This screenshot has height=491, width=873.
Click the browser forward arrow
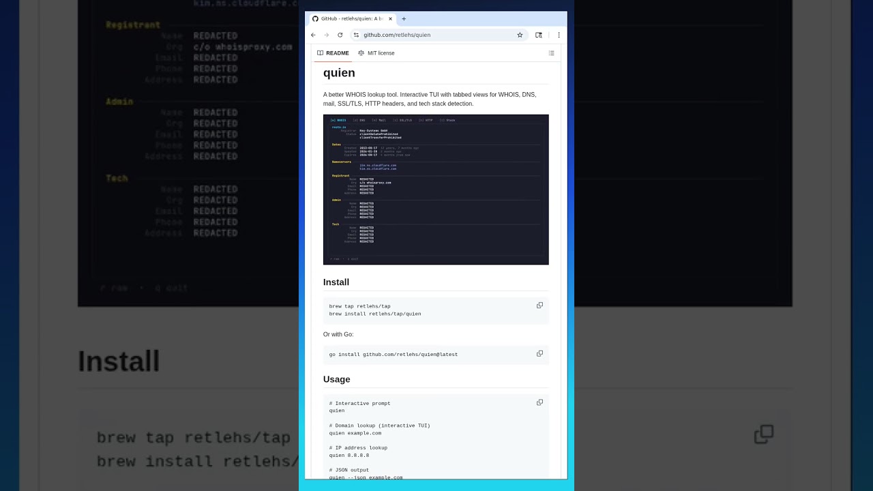(326, 35)
